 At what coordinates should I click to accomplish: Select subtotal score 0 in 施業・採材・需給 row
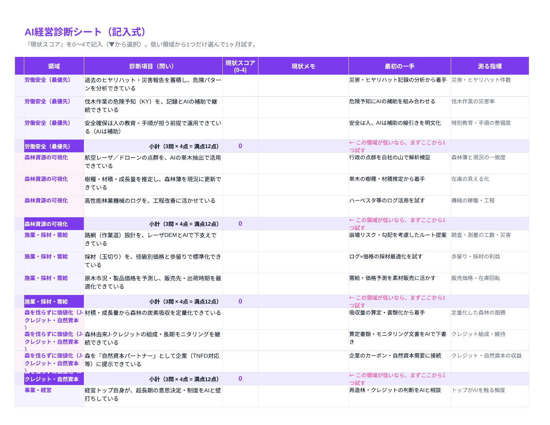point(240,302)
